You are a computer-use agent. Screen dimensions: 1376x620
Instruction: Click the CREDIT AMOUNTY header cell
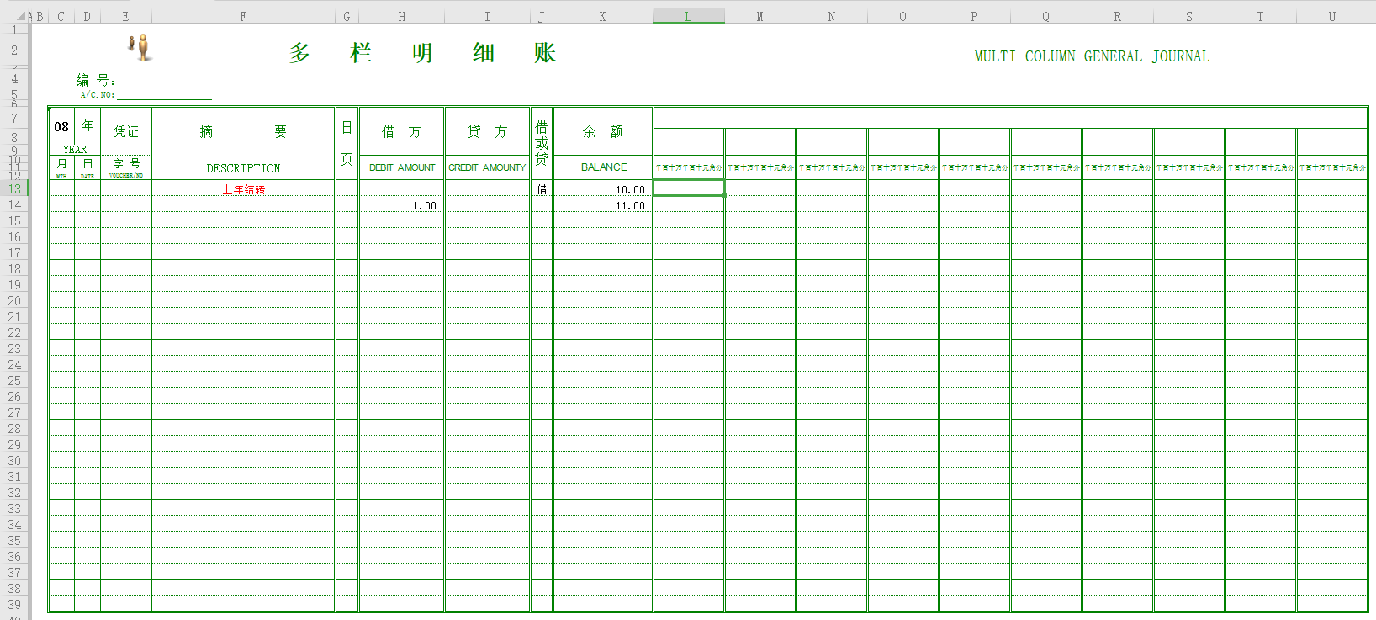487,167
